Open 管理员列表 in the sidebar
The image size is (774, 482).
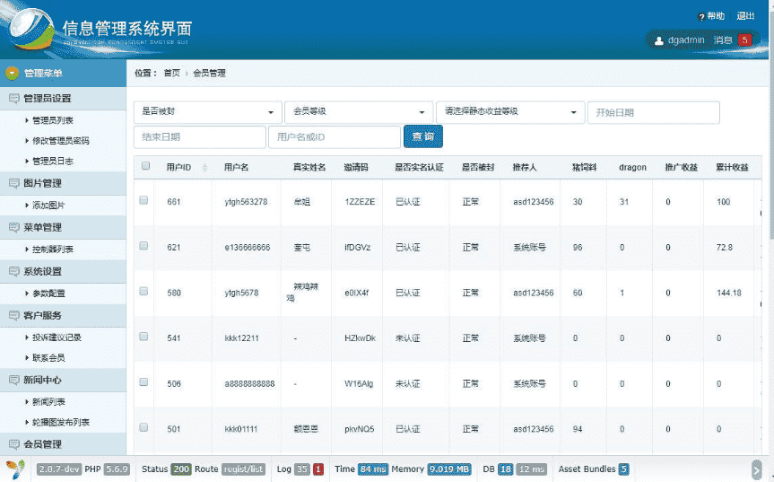click(x=53, y=119)
